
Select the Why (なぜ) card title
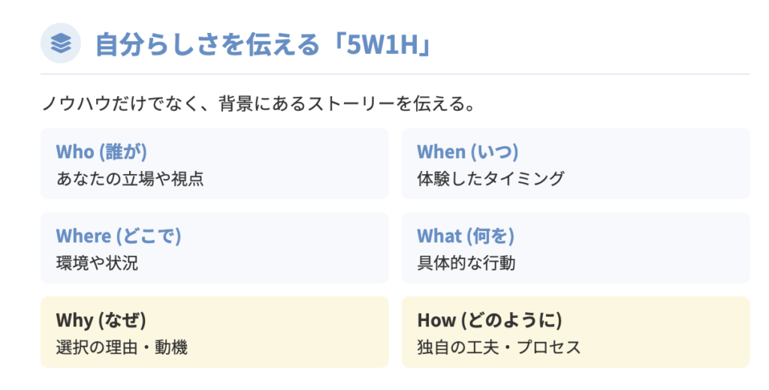coord(101,320)
